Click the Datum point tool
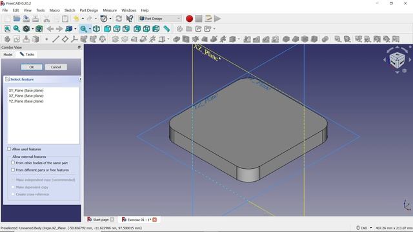The width and height of the screenshot is (413, 232). tap(46, 39)
